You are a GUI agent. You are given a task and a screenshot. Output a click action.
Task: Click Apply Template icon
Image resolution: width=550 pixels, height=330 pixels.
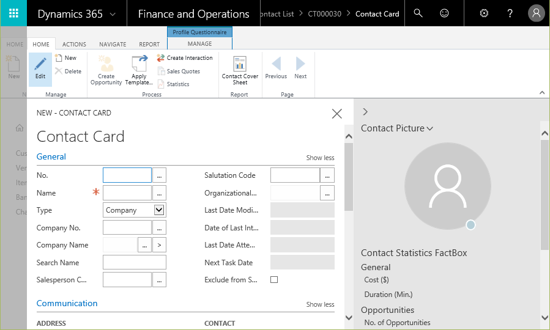pyautogui.click(x=139, y=70)
